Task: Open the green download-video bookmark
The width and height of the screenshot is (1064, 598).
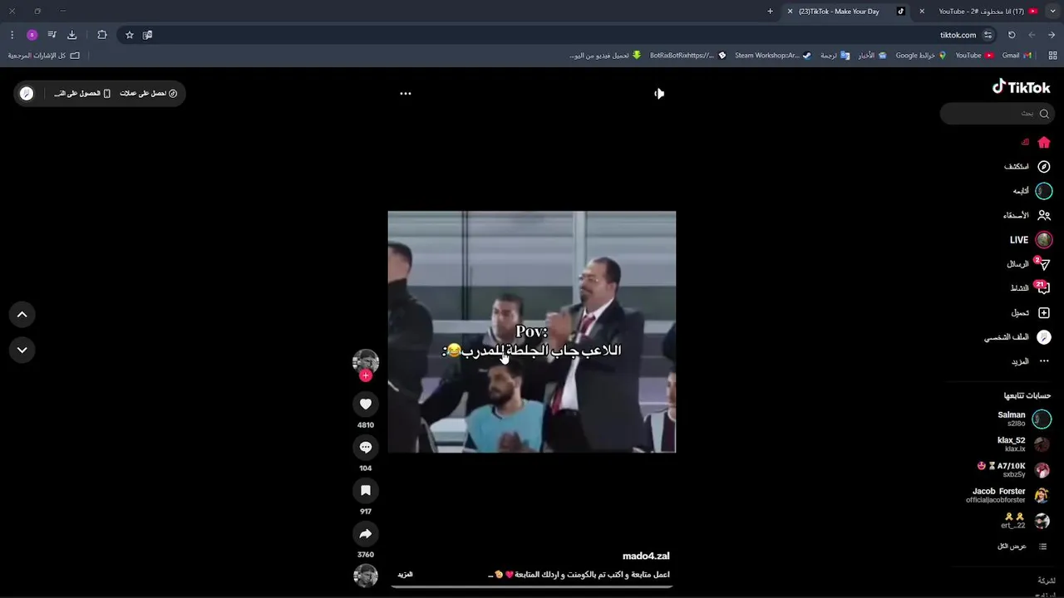Action: pos(605,56)
